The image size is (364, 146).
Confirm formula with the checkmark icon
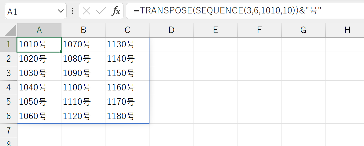pos(101,11)
